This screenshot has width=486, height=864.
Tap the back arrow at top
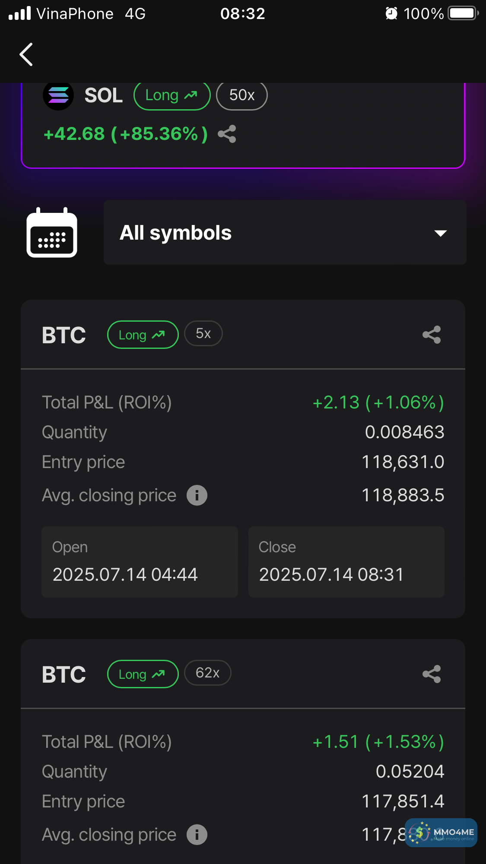click(x=26, y=54)
